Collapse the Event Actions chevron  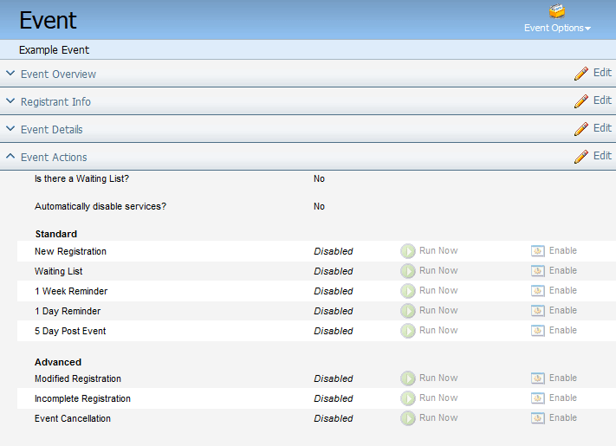(10, 156)
